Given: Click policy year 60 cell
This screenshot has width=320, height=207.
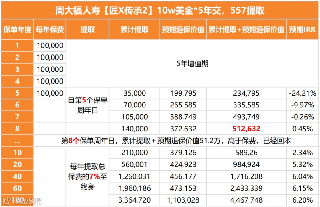Looking at the screenshot, I should tap(17, 188).
